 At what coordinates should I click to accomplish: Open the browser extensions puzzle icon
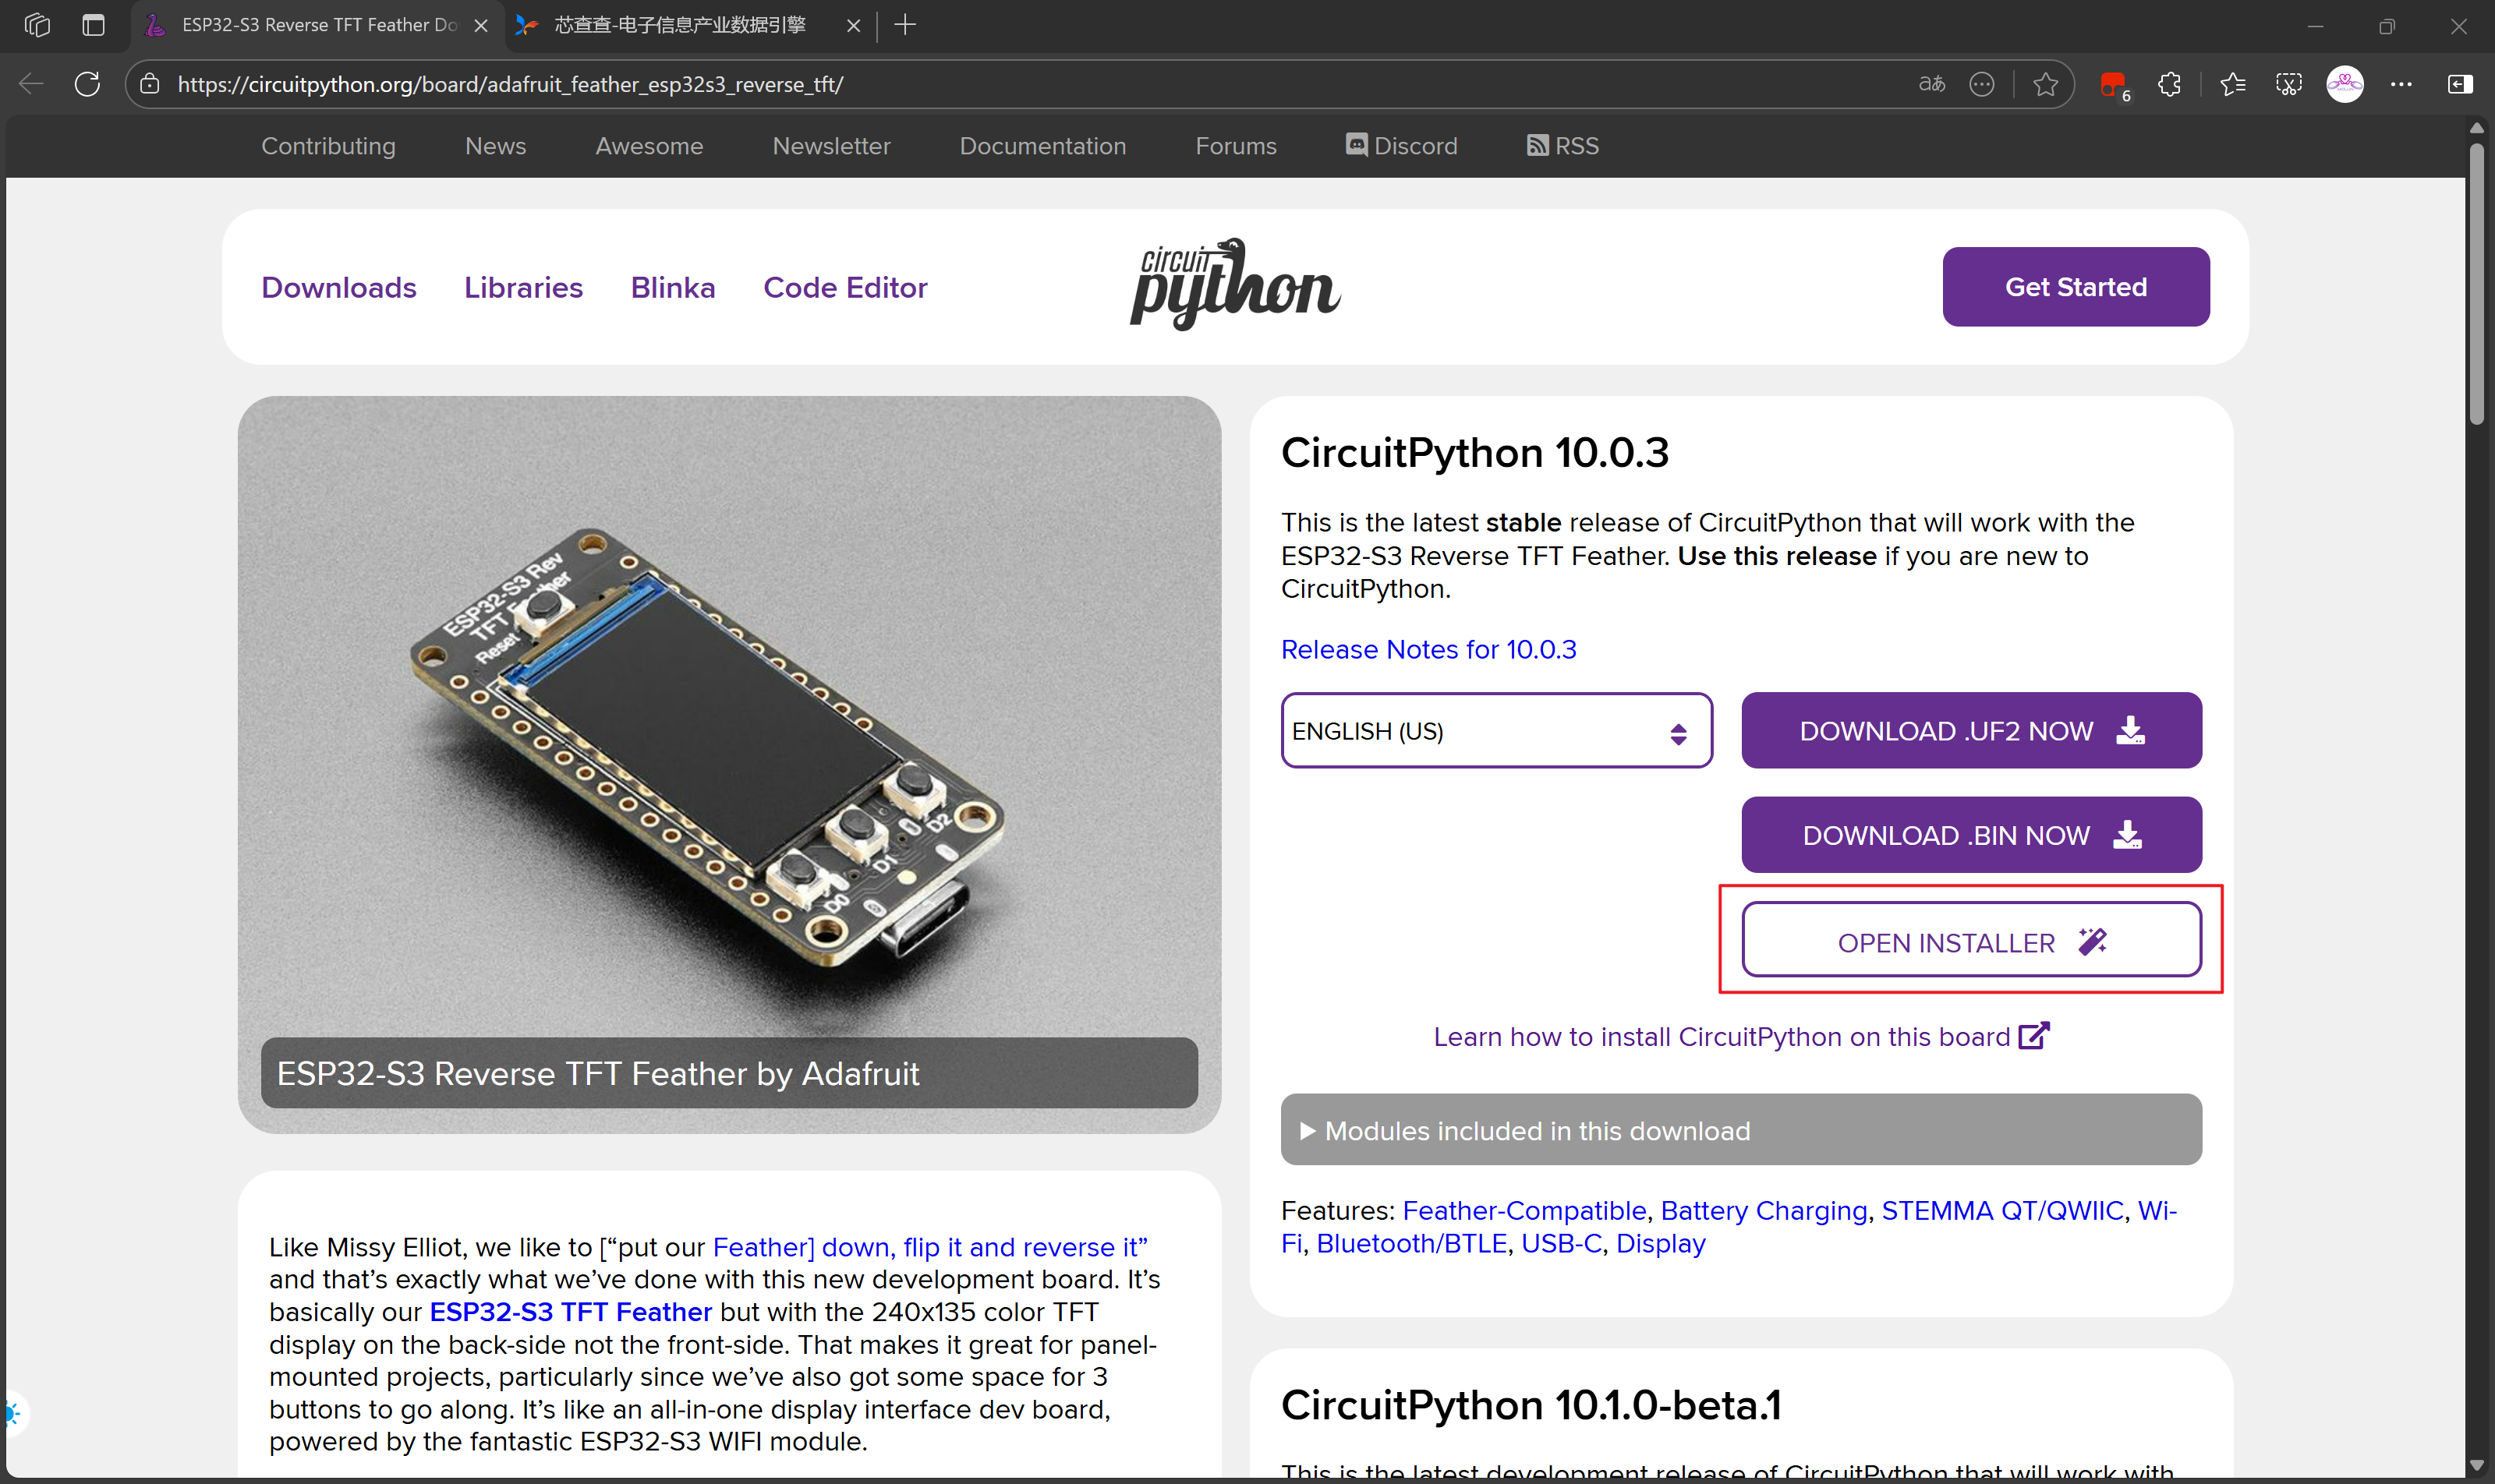click(x=2169, y=84)
